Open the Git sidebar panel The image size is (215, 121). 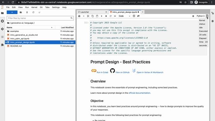point(2,29)
